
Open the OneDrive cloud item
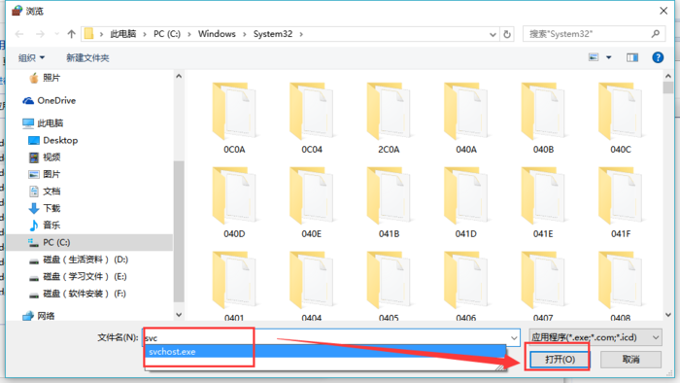(50, 101)
